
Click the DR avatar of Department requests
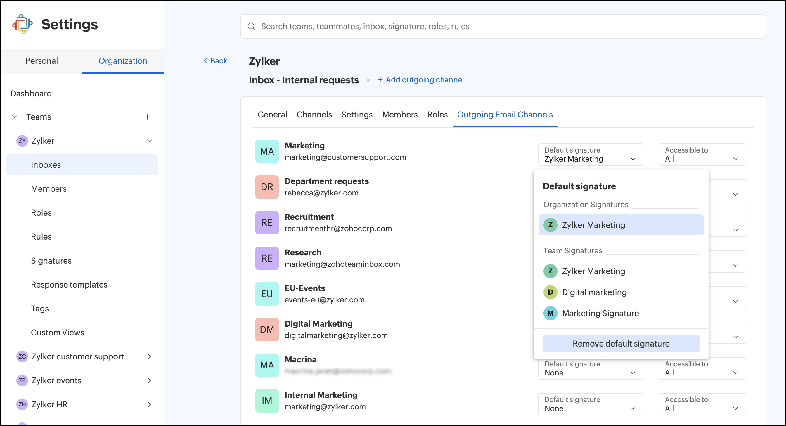(267, 187)
